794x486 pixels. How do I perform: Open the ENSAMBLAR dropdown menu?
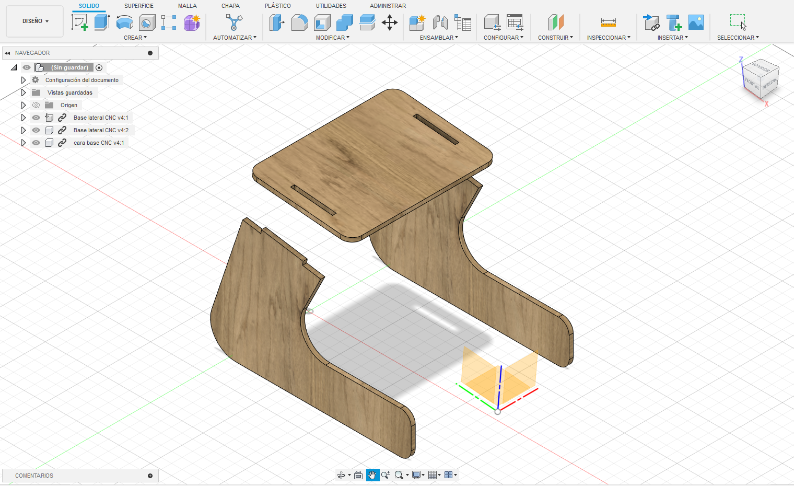click(439, 38)
